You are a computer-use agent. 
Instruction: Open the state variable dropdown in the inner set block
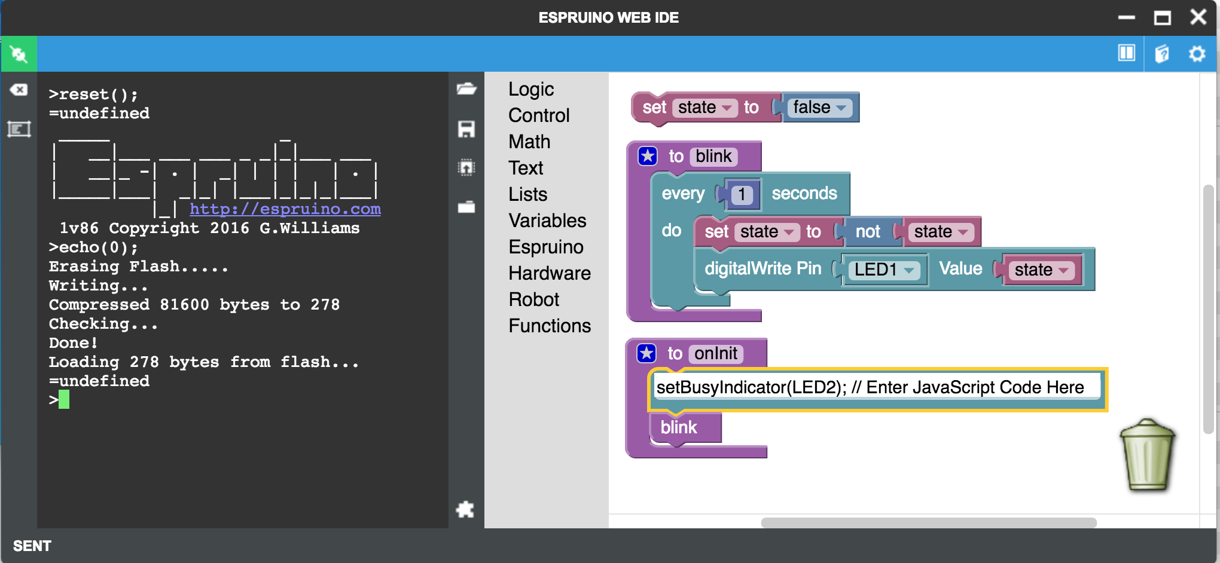pos(767,232)
